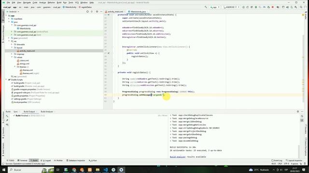Select the MainActivity.java editor tab
Viewport: 309px width, 173px height.
coord(138,12)
